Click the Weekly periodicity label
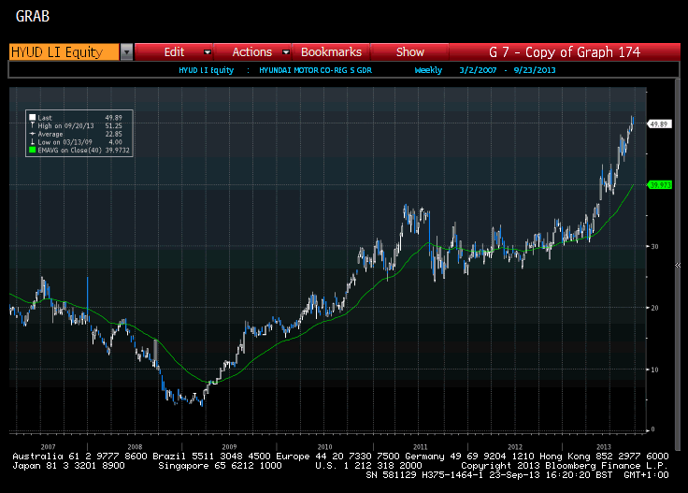This screenshot has width=688, height=493. pyautogui.click(x=428, y=70)
